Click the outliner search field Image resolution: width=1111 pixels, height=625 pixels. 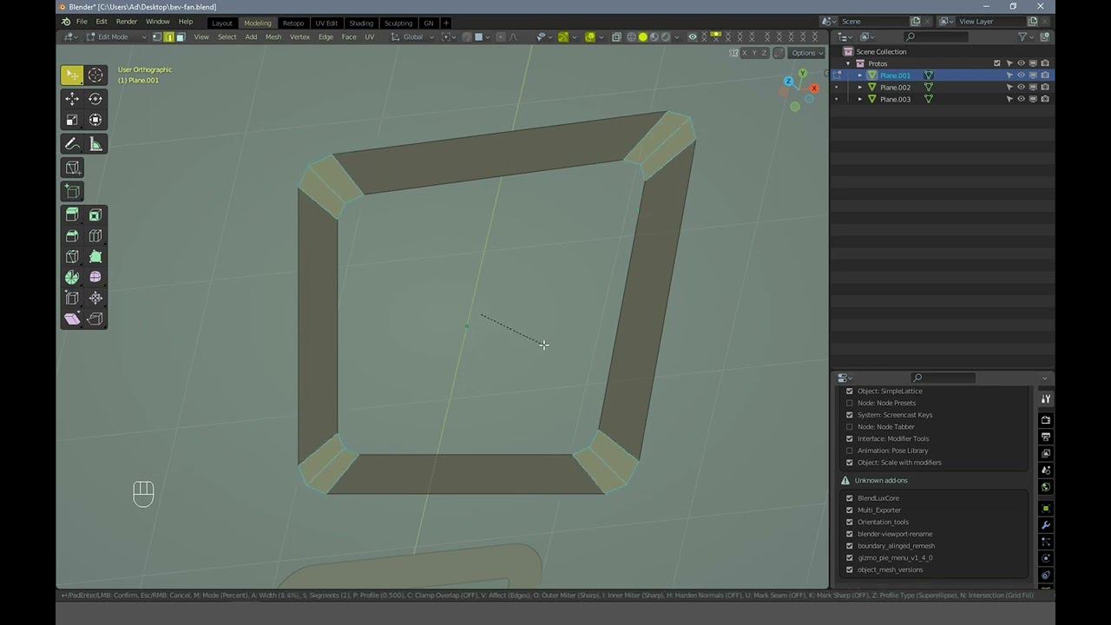pyautogui.click(x=937, y=36)
